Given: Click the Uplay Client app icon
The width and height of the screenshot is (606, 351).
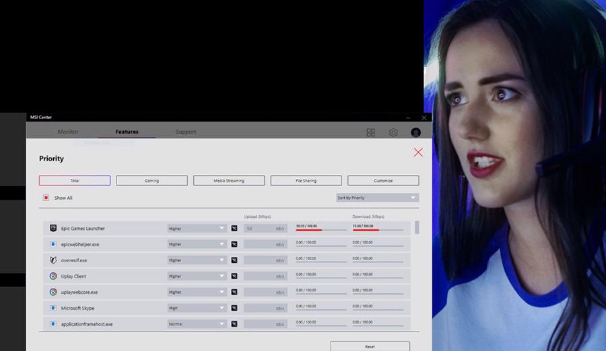Looking at the screenshot, I should pos(53,276).
